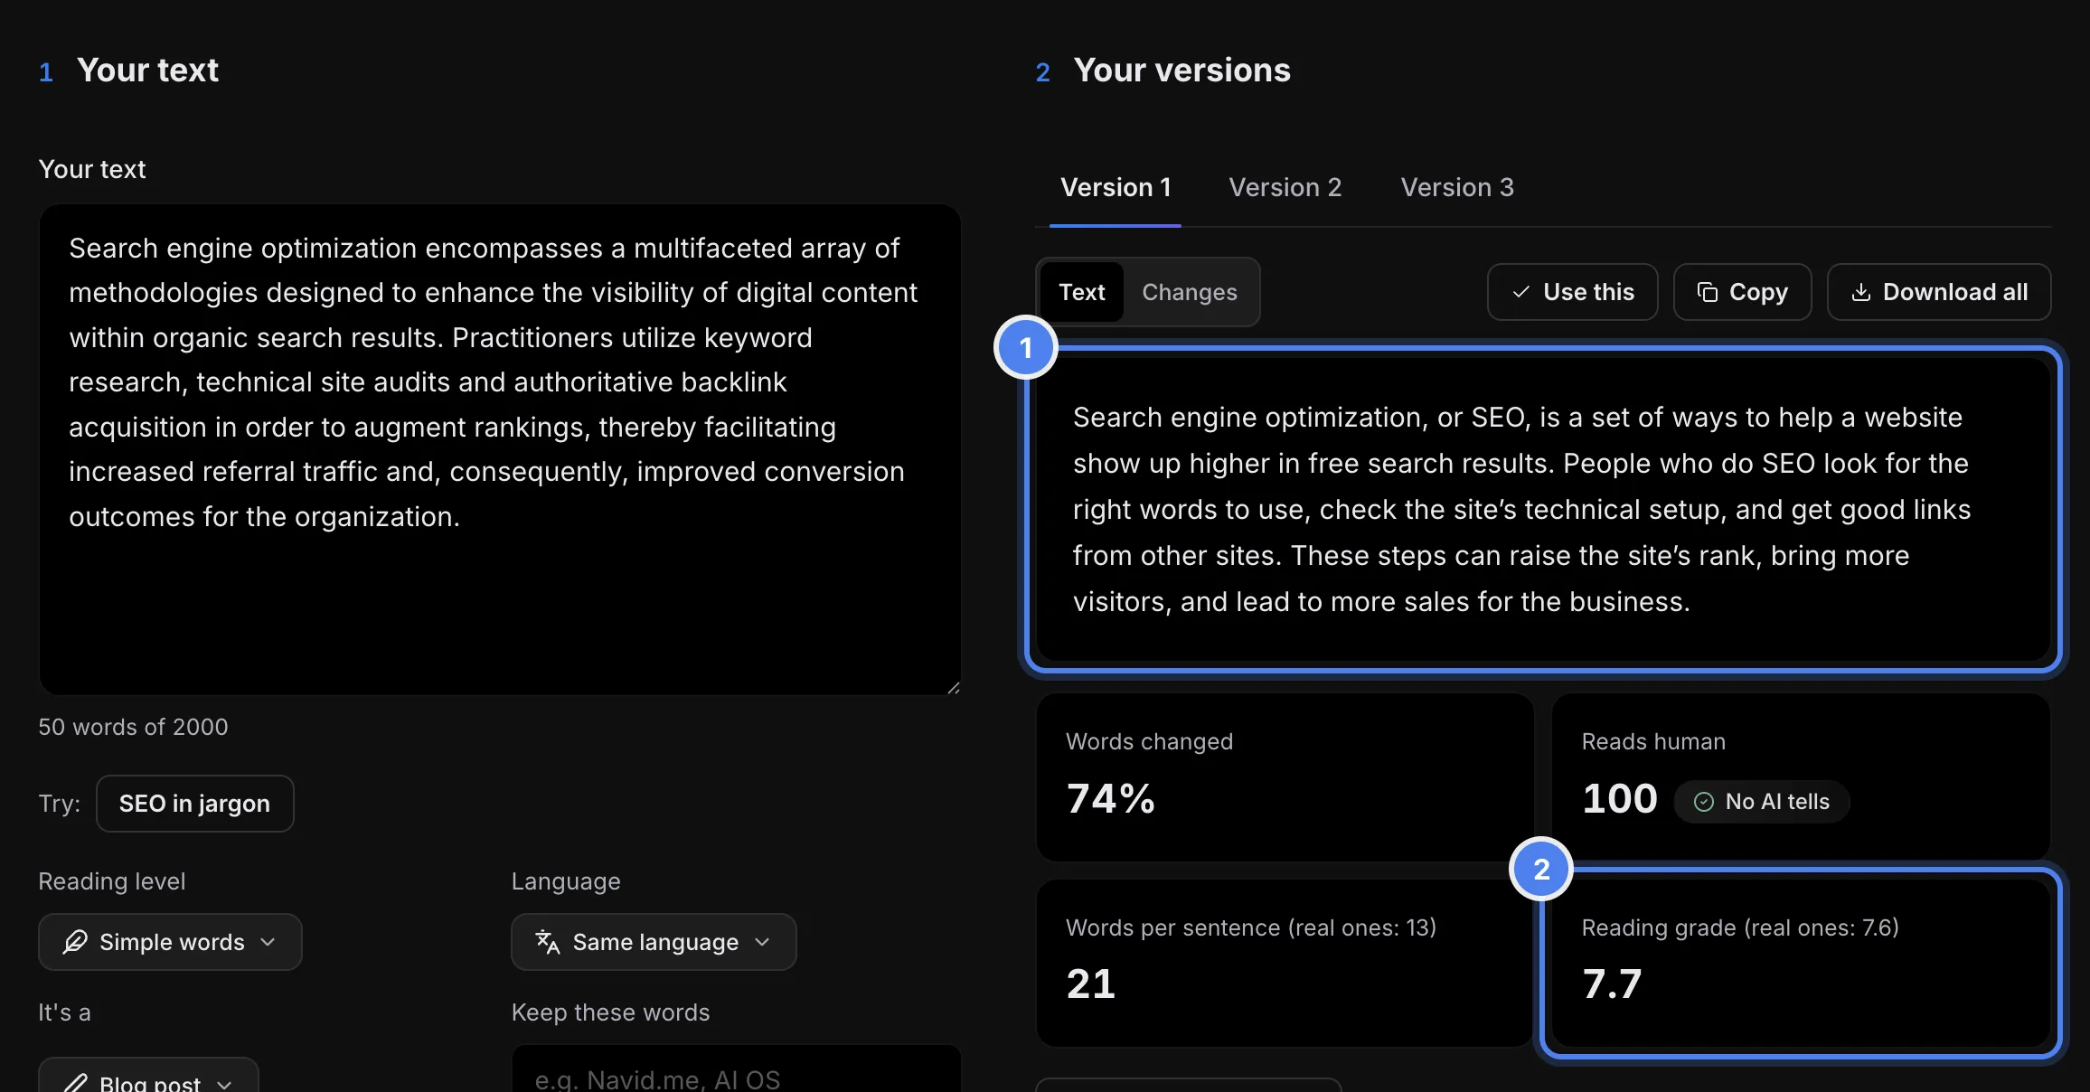Click the Reads human score 100

(1619, 799)
